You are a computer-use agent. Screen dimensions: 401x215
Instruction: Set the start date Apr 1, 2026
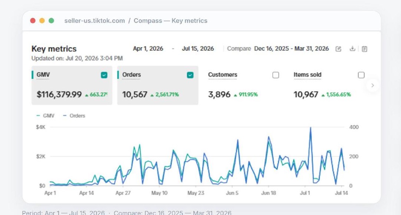coord(148,49)
